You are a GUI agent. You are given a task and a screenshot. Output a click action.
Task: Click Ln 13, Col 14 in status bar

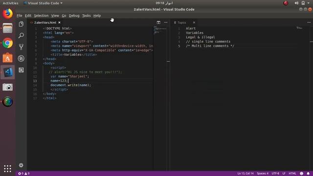pyautogui.click(x=246, y=174)
